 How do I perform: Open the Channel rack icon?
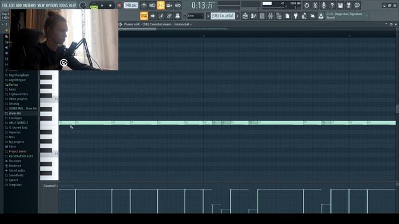click(262, 16)
